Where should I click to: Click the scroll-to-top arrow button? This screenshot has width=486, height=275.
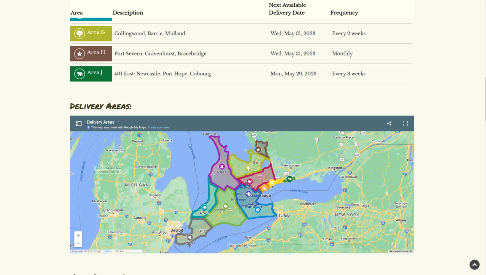pos(474,265)
